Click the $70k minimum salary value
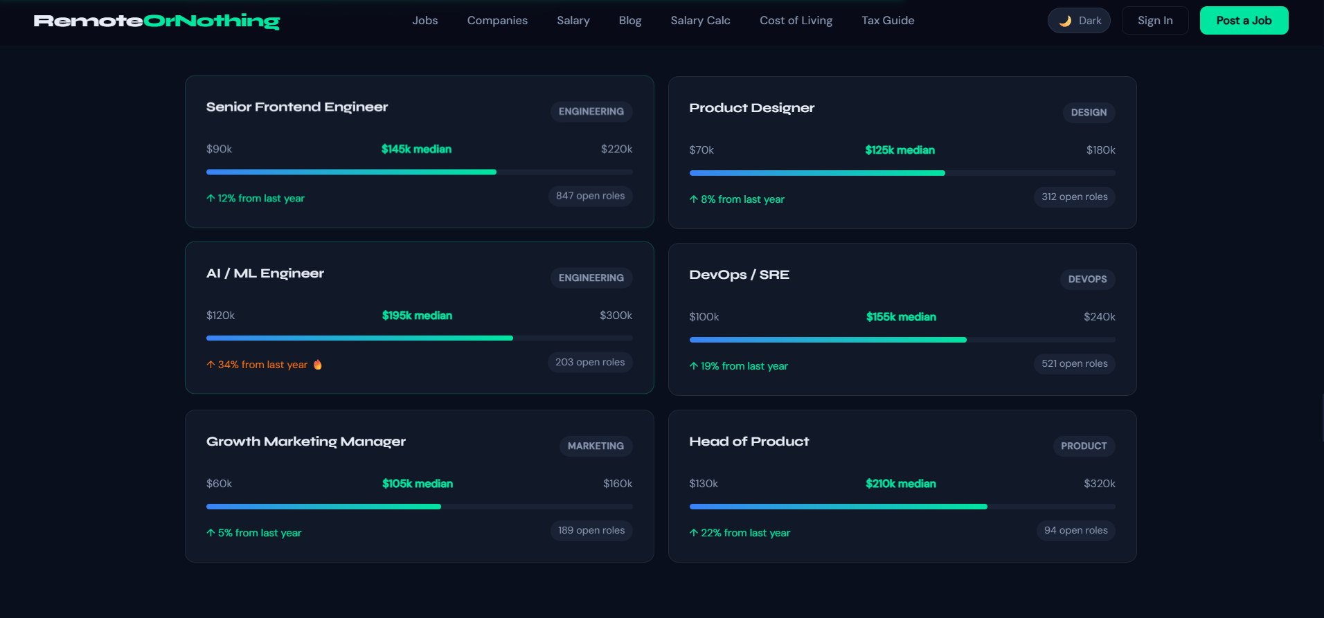The height and width of the screenshot is (618, 1324). pos(701,150)
